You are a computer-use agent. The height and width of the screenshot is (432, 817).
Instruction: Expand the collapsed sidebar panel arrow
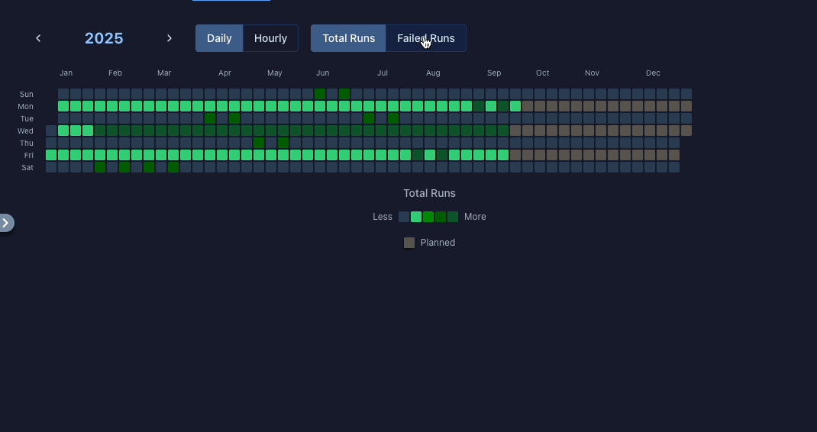(x=6, y=223)
